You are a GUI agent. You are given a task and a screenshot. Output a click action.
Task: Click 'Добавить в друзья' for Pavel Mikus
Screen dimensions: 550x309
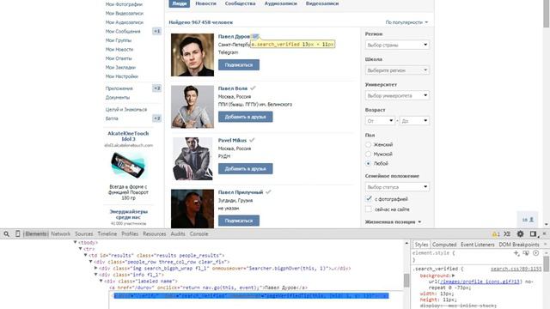click(245, 168)
